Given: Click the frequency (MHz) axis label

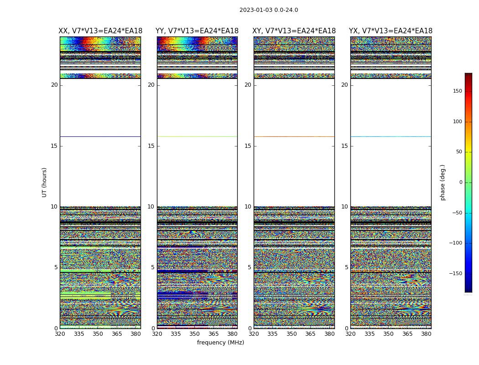Looking at the screenshot, I should pos(220,342).
